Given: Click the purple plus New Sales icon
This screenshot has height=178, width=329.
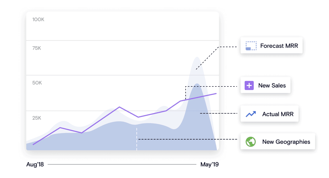Looking at the screenshot, I should click(249, 85).
